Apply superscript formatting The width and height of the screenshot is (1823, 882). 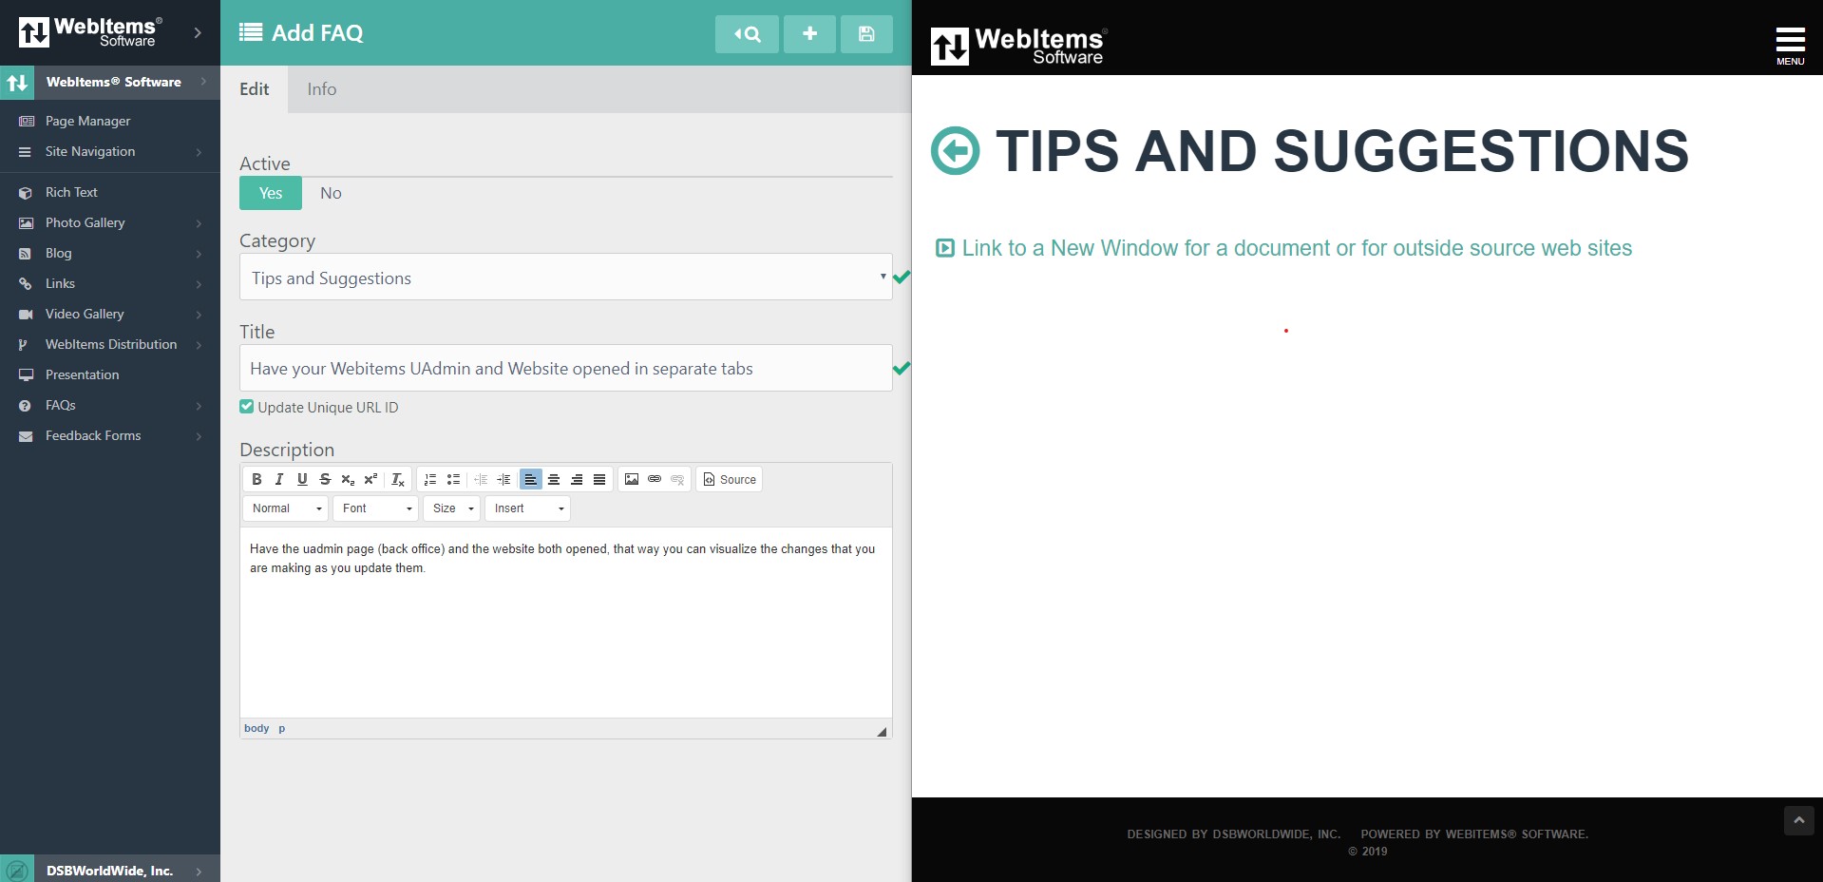pos(370,479)
